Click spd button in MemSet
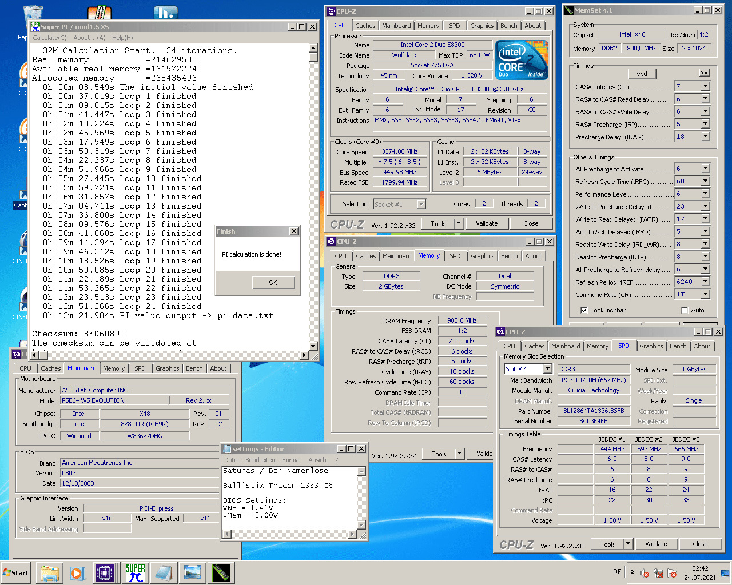 [x=642, y=74]
